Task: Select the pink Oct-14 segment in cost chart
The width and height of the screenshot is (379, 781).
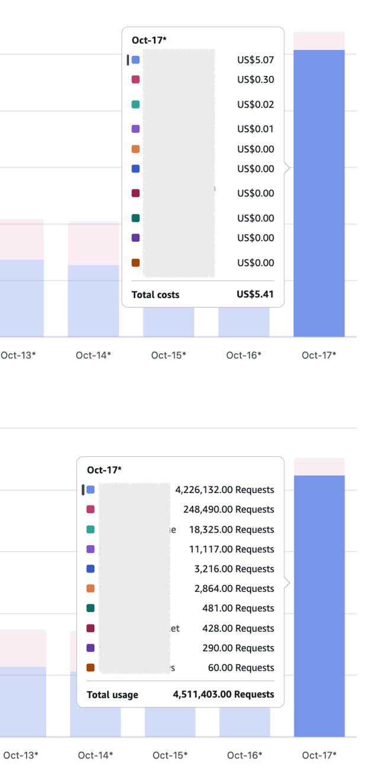Action: tap(94, 244)
